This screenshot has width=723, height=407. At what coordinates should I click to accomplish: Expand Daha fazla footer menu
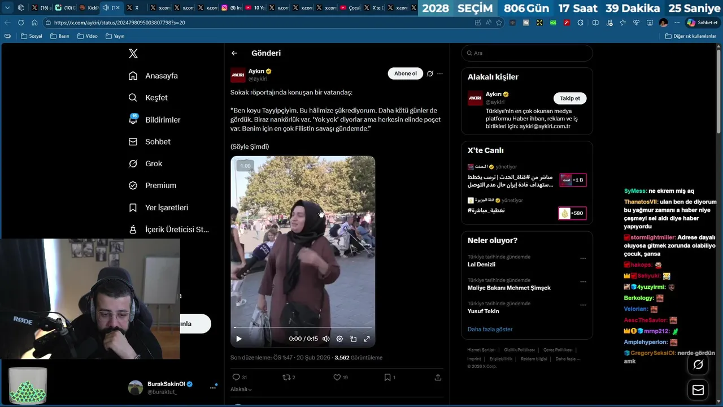[568, 359]
